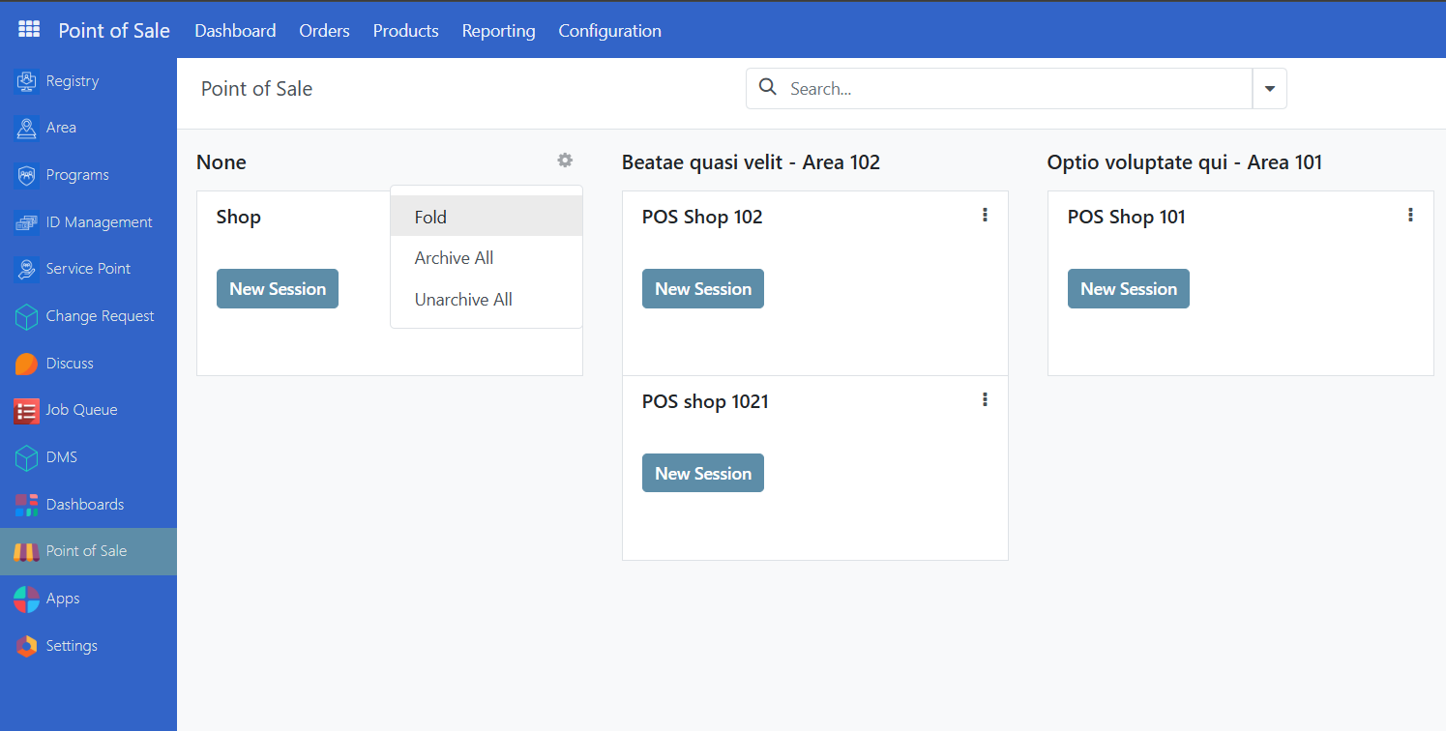
Task: Open Discuss from the sidebar
Action: (26, 363)
